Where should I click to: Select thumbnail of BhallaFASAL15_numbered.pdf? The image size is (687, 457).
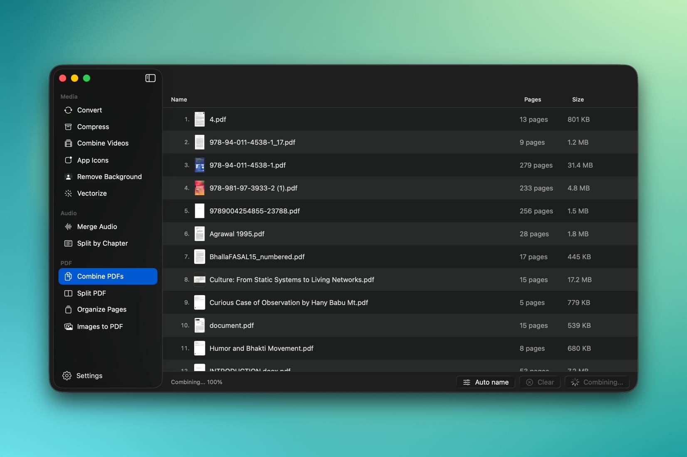(x=200, y=257)
